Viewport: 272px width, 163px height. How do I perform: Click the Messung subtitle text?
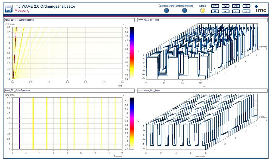(x=22, y=11)
